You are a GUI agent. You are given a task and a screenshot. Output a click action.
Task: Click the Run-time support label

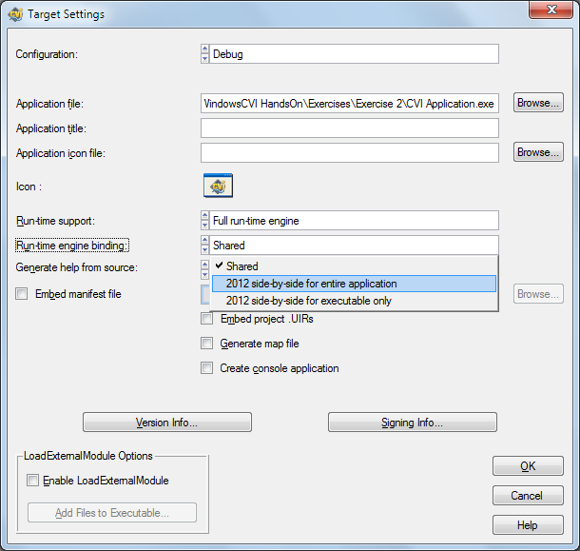point(55,221)
